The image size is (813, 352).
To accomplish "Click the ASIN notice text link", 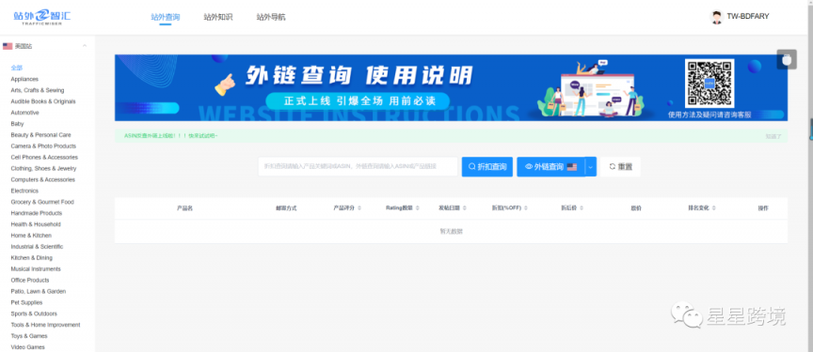I will pos(171,136).
